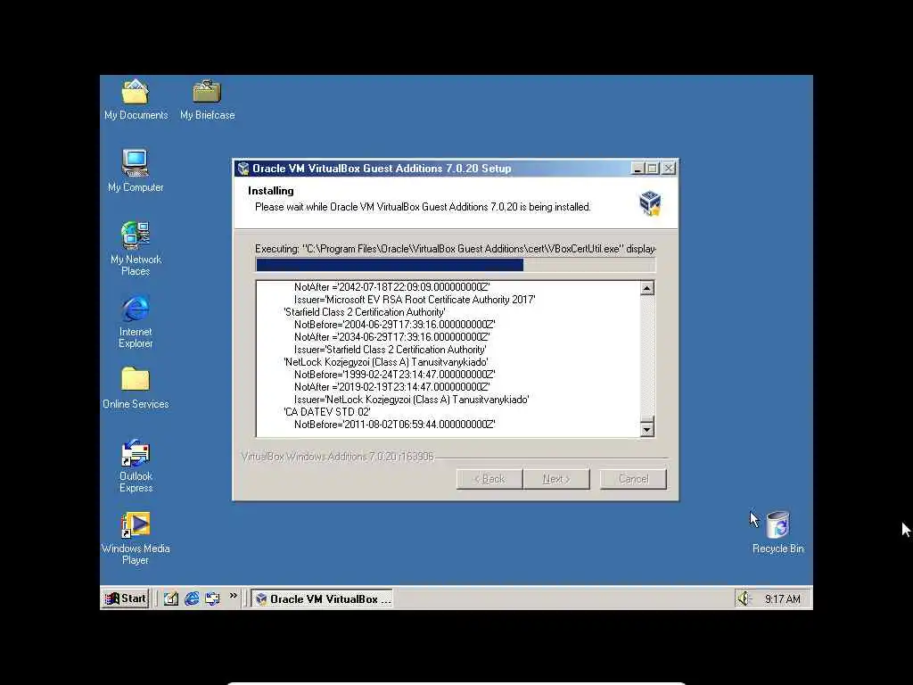Click the Back button in the installer
This screenshot has height=685, width=913.
click(x=489, y=479)
